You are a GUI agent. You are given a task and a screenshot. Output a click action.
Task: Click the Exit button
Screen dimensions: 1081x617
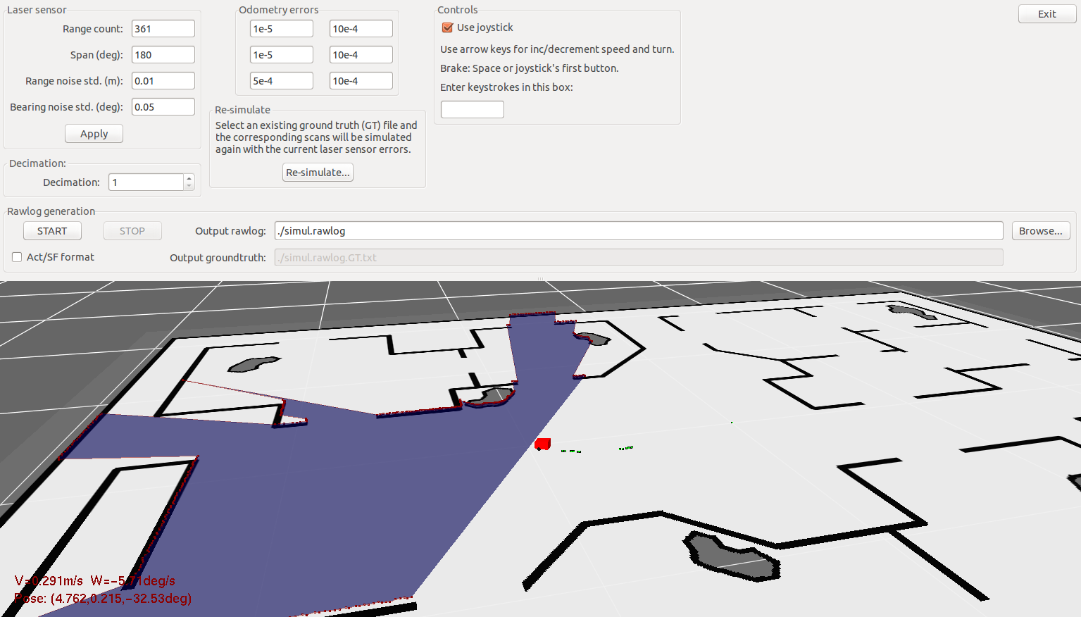1046,14
